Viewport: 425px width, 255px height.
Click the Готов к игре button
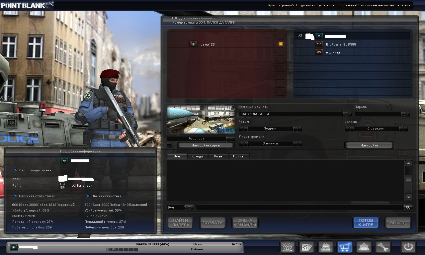pos(366,223)
